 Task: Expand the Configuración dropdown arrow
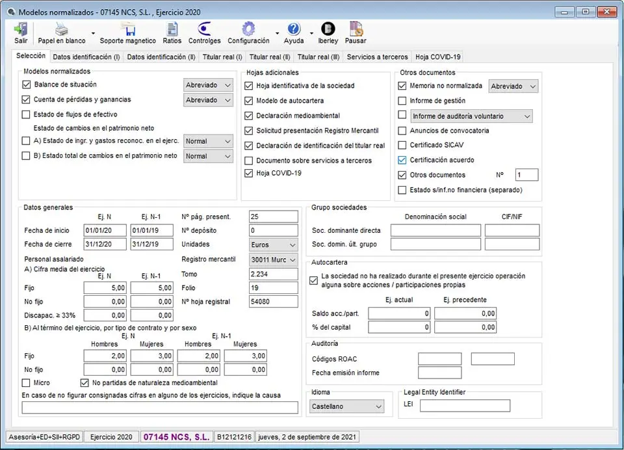[277, 33]
